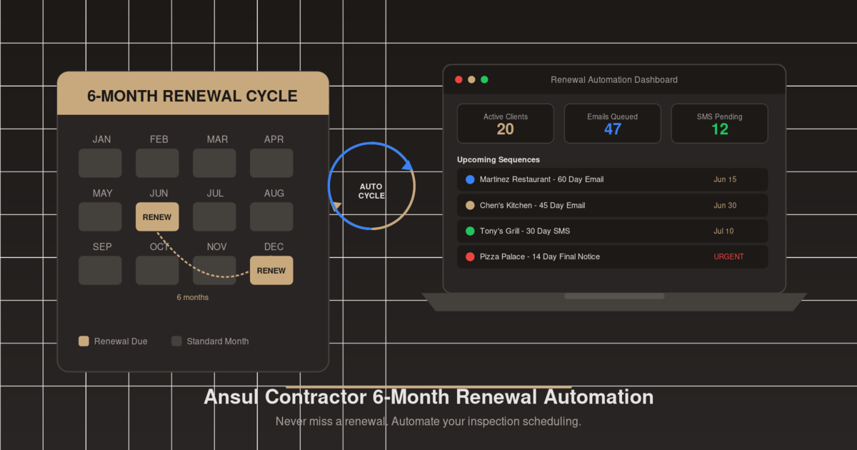The image size is (857, 450).
Task: Click the tan Renewal Due color swatch
Action: (x=84, y=341)
